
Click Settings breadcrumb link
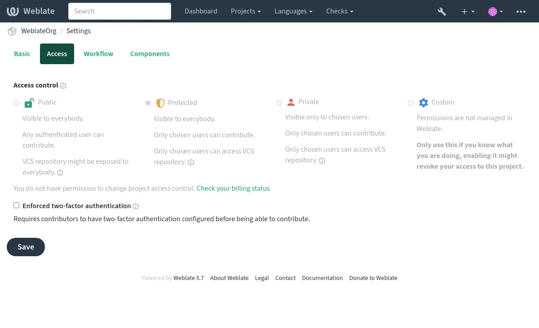coord(79,31)
